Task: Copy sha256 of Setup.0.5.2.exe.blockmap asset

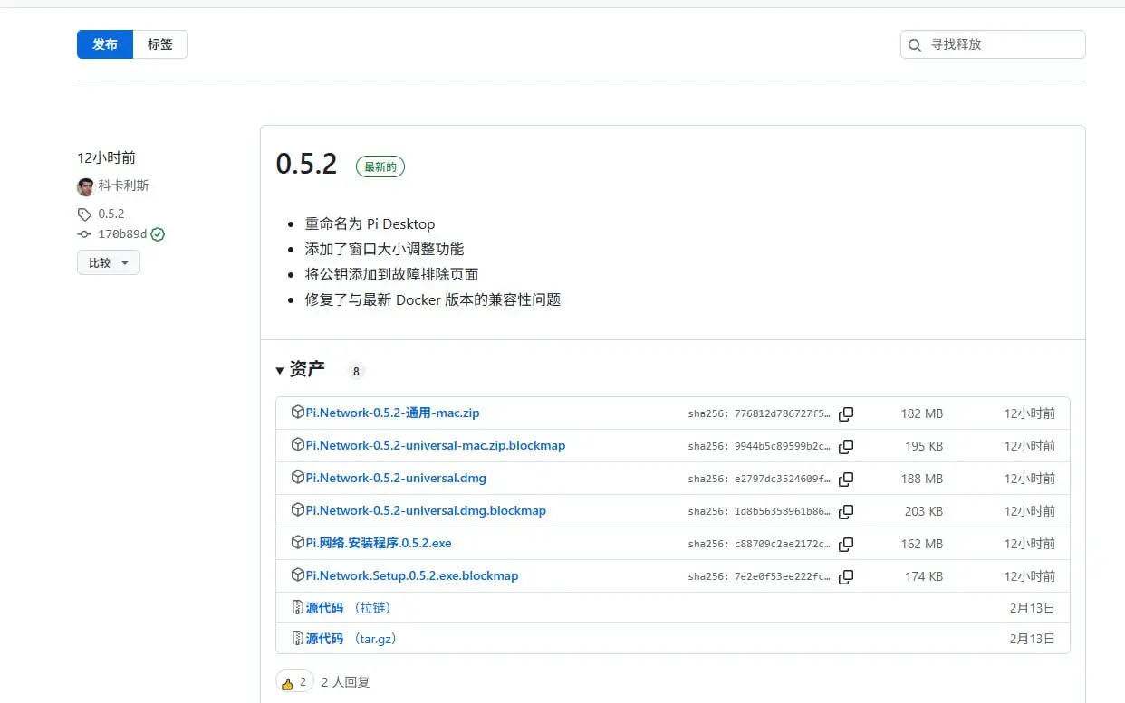Action: (846, 577)
